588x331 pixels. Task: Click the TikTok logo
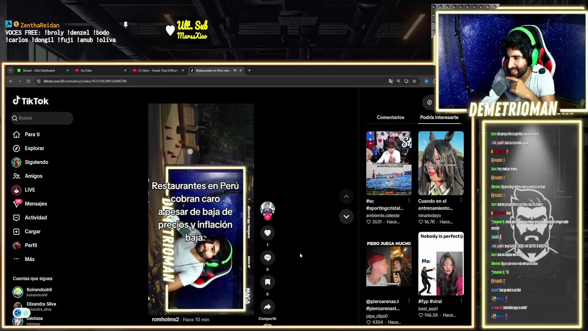[x=30, y=101]
